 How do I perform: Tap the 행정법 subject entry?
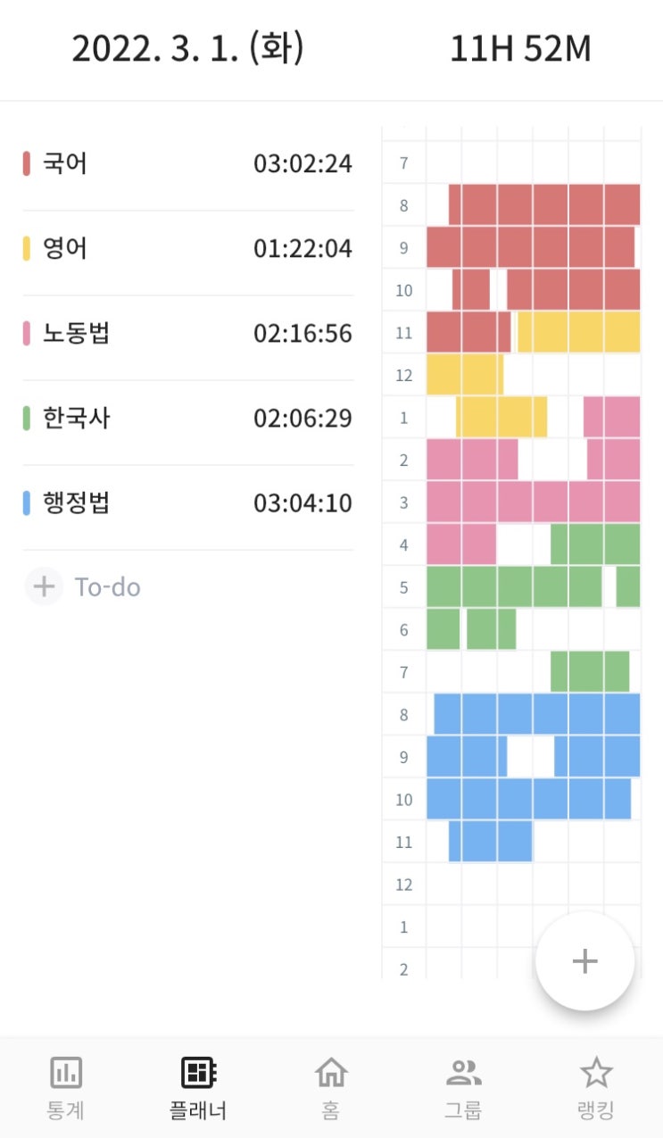(187, 503)
